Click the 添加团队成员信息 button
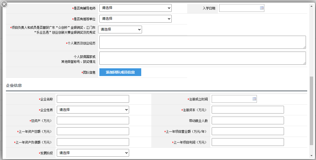This screenshot has width=316, height=160. click(x=120, y=72)
